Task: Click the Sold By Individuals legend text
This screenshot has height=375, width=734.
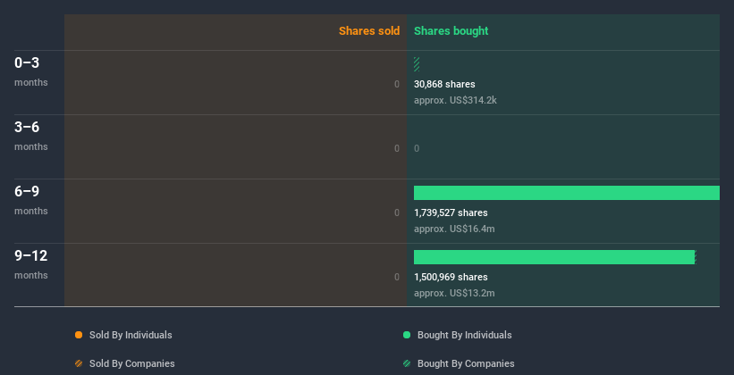Action: pos(131,335)
